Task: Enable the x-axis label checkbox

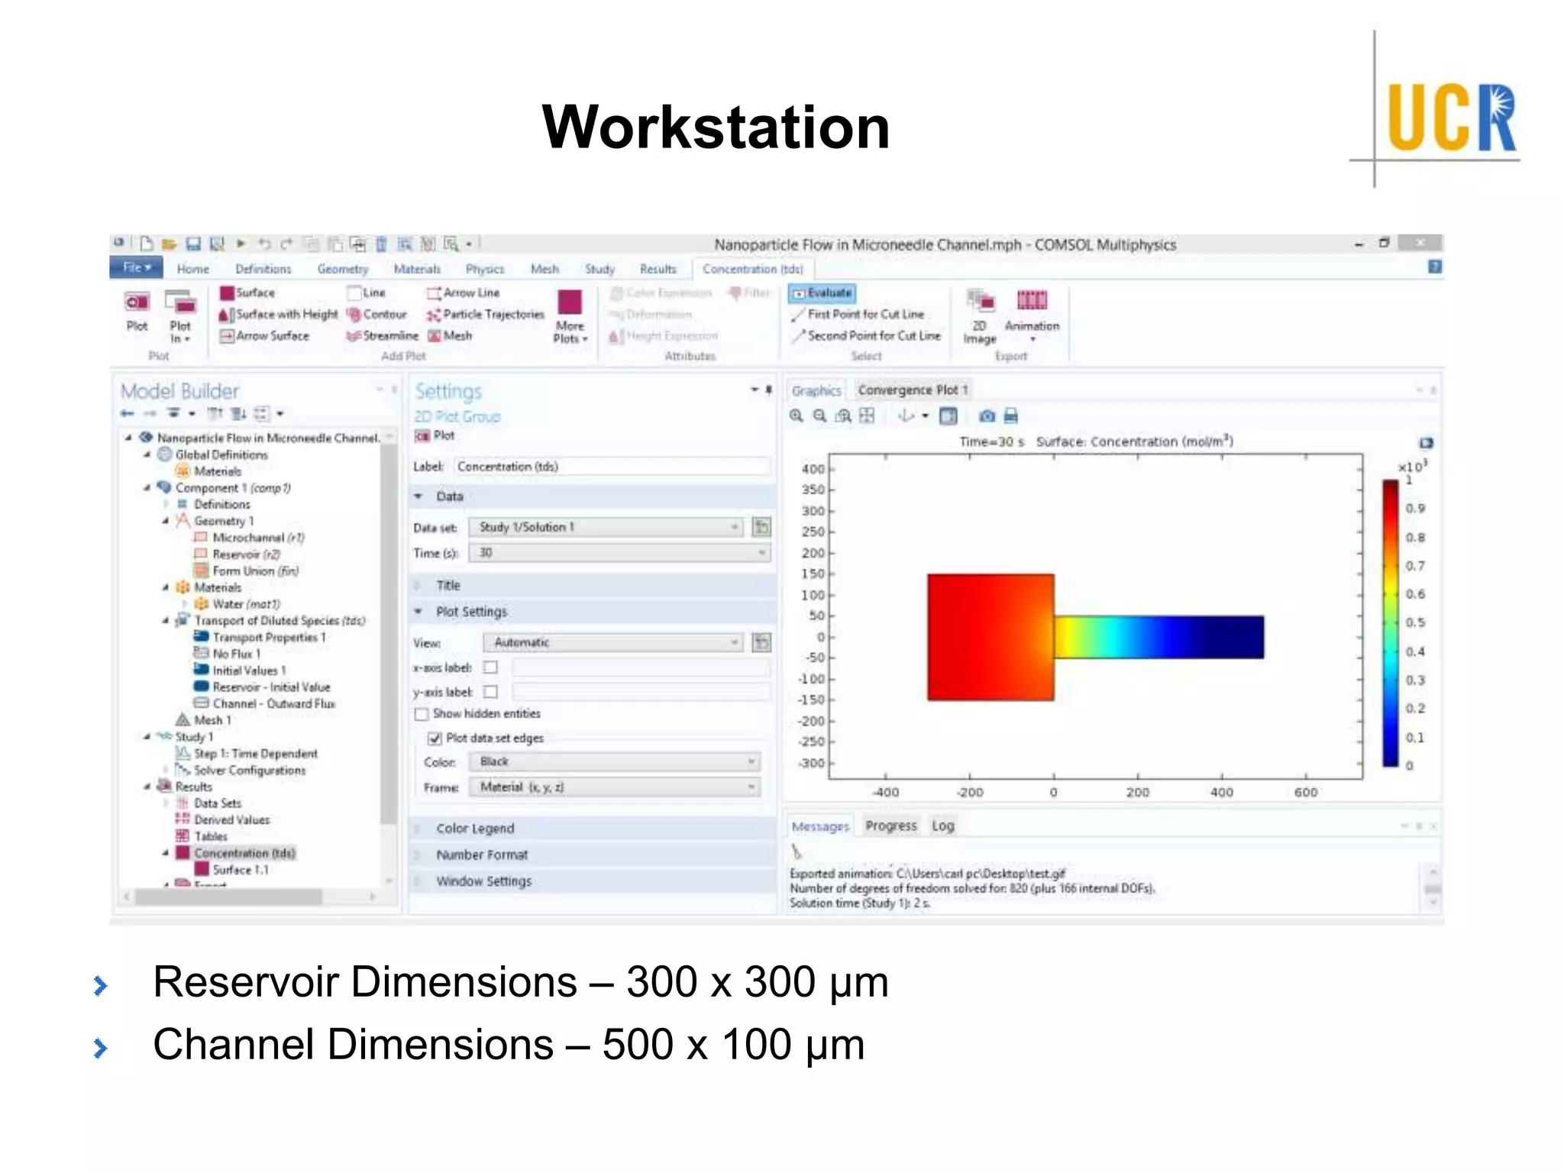Action: pos(491,667)
